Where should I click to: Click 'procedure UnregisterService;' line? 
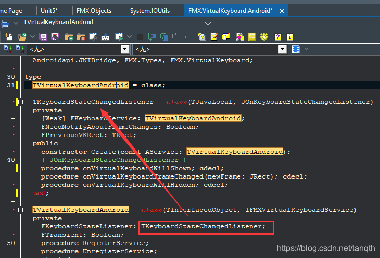[99, 251]
